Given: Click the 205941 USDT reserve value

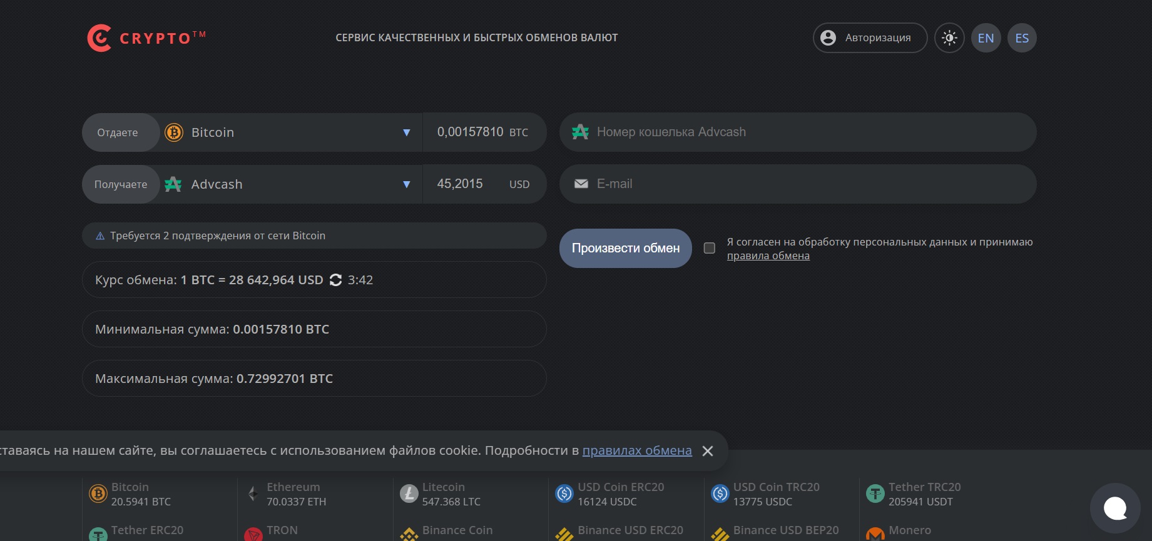Looking at the screenshot, I should [x=920, y=502].
